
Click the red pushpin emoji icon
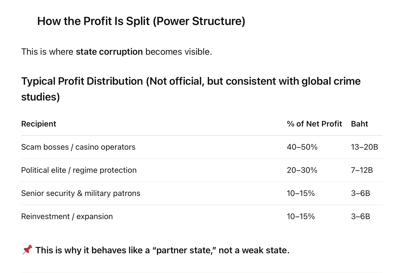point(27,250)
